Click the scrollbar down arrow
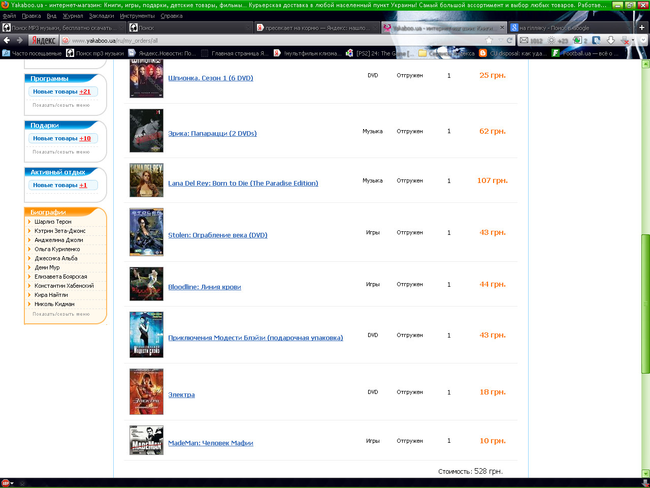Screen dimensions: 650x488 [645, 473]
